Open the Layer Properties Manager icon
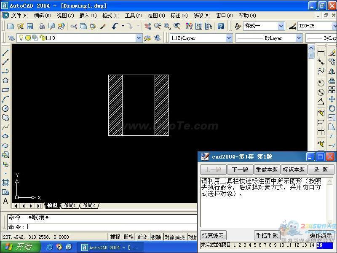 (x=11, y=38)
